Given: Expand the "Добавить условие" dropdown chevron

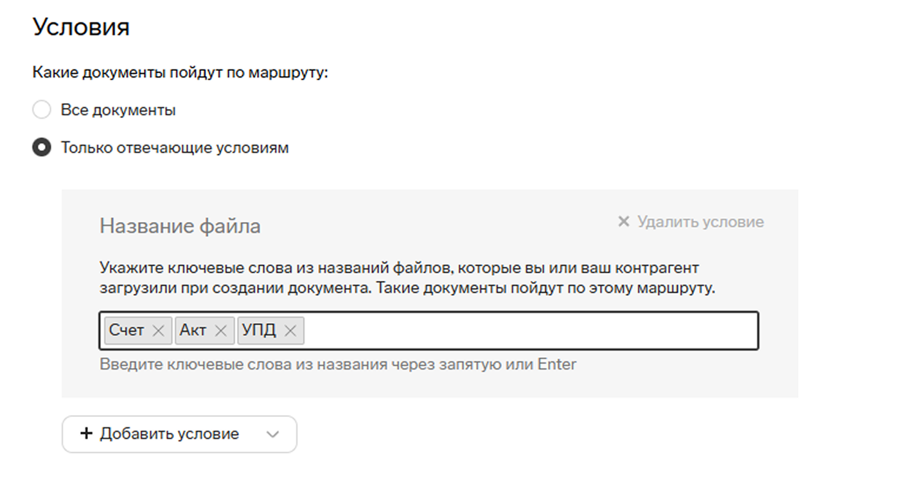Looking at the screenshot, I should [x=273, y=434].
